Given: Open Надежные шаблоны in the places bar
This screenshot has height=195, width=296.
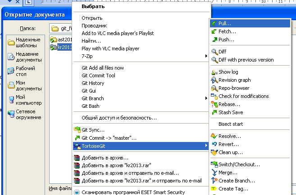Looking at the screenshot, I should pyautogui.click(x=24, y=43).
